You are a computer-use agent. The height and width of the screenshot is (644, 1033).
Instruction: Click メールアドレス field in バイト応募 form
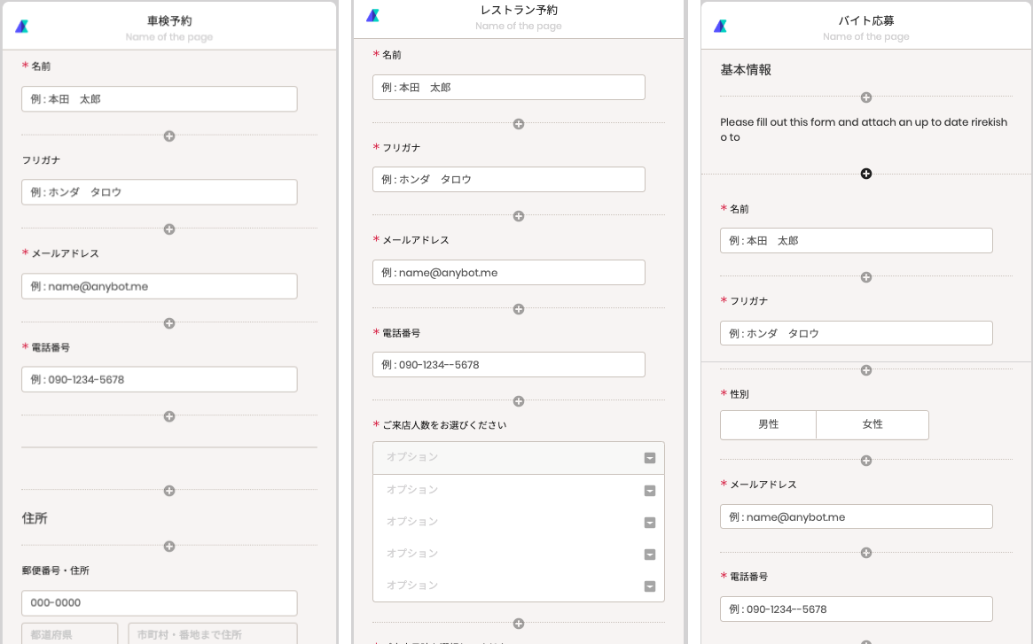(857, 517)
